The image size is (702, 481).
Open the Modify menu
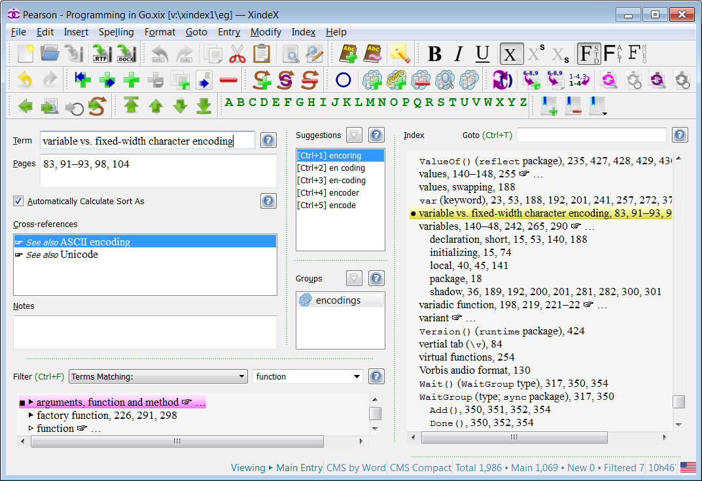click(x=266, y=32)
